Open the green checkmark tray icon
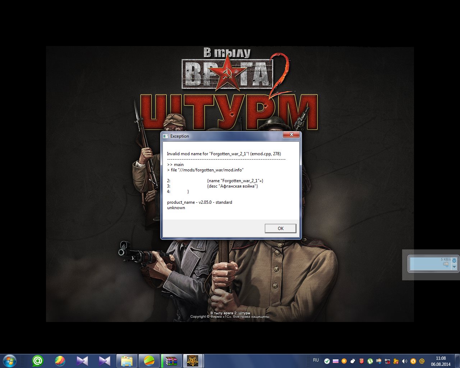The width and height of the screenshot is (460, 368). [x=327, y=361]
